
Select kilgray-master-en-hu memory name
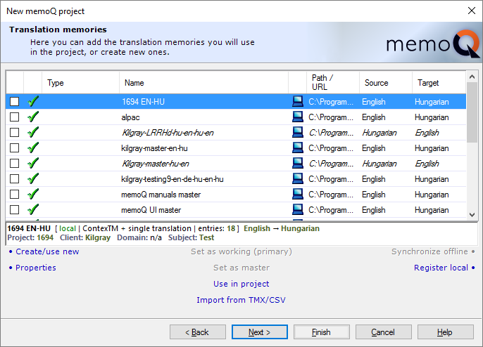pyautogui.click(x=154, y=148)
